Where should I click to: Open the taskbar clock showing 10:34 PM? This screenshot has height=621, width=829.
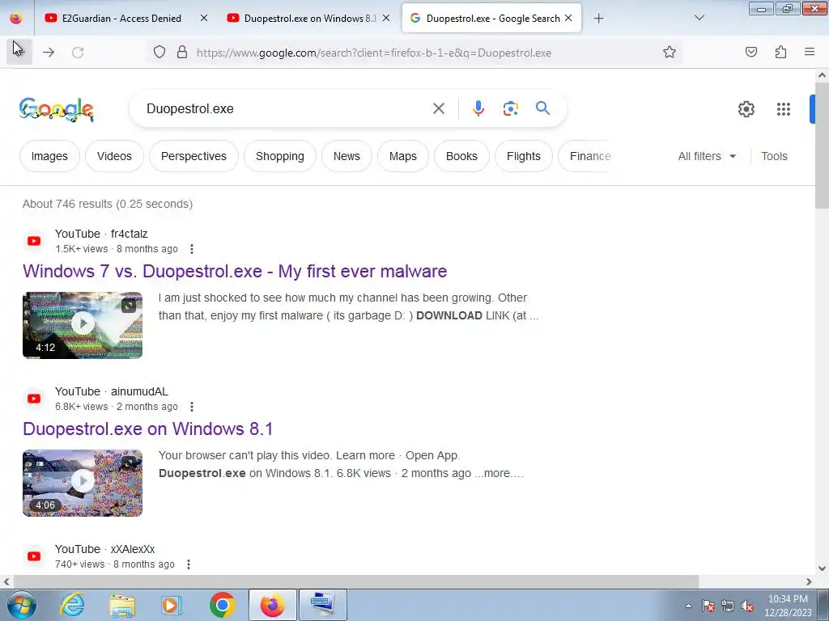[788, 606]
